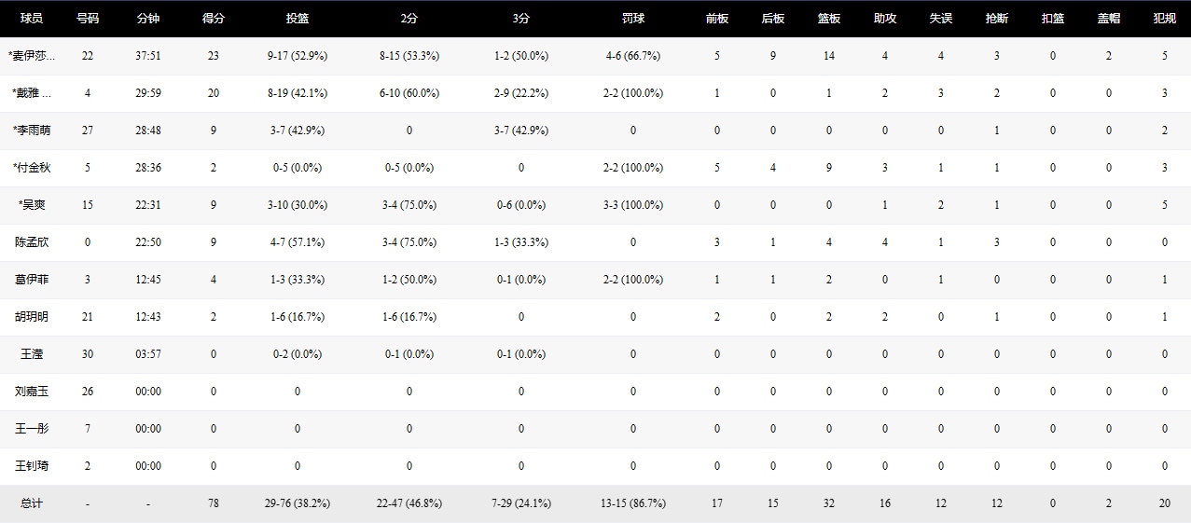Image resolution: width=1191 pixels, height=523 pixels.
Task: Click the 分钟 column header
Action: coord(148,19)
